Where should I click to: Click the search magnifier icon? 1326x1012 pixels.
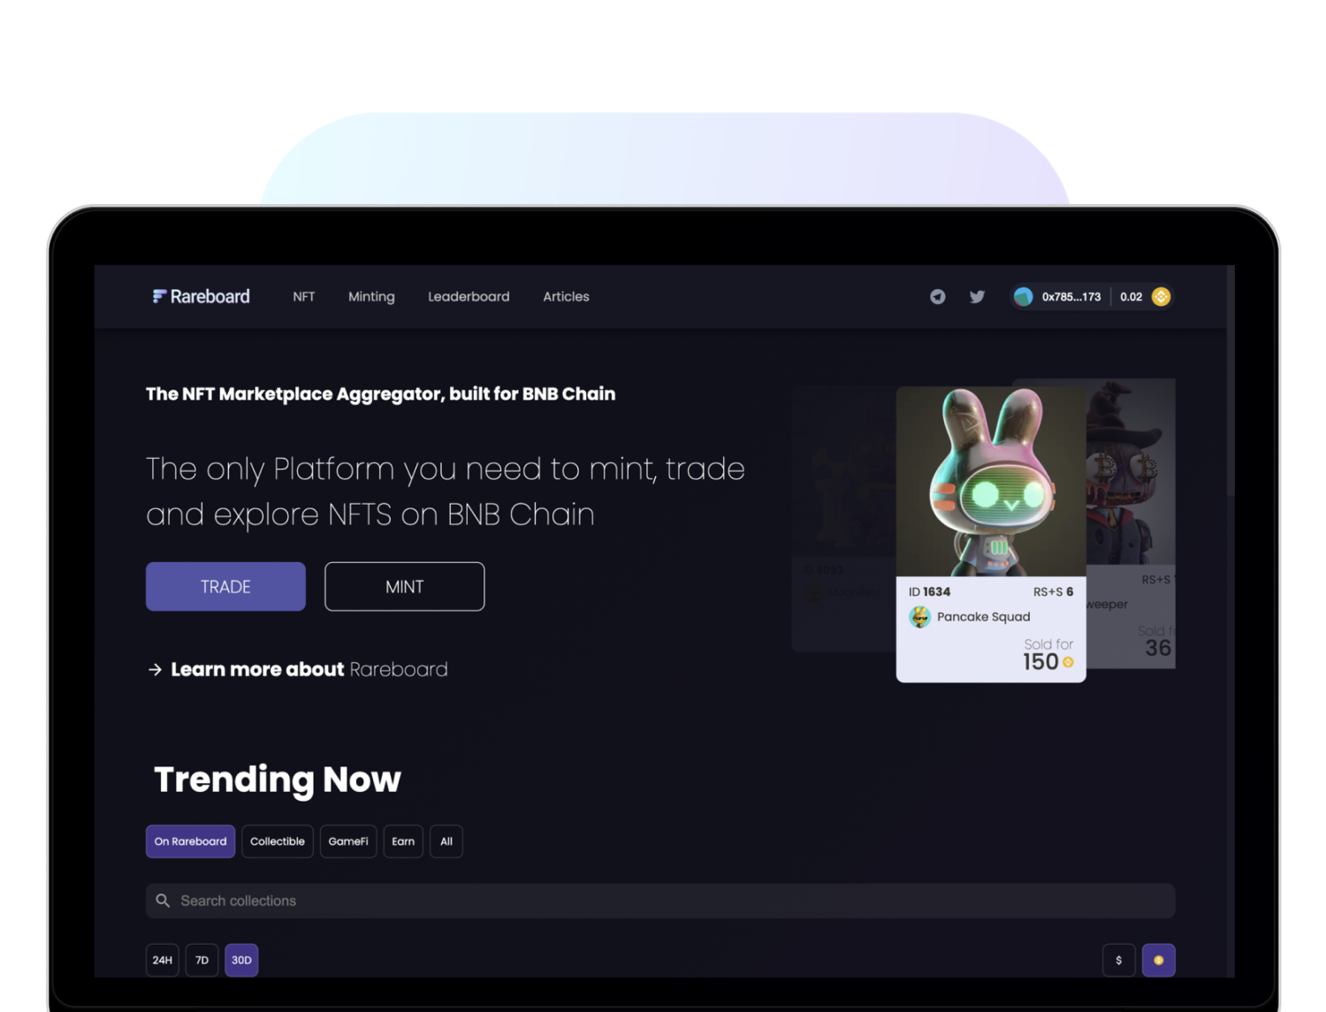[163, 901]
